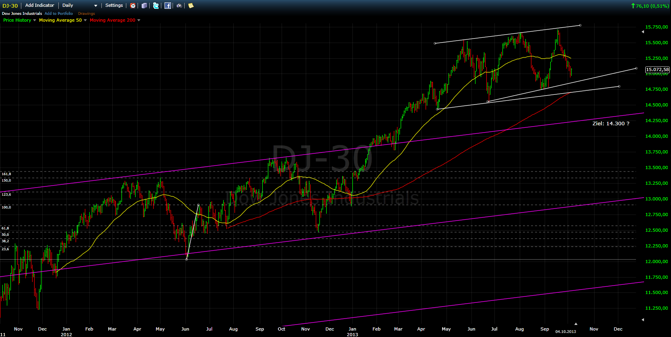This screenshot has height=337, width=671.
Task: Click the Add to Portfolio link
Action: 59,14
